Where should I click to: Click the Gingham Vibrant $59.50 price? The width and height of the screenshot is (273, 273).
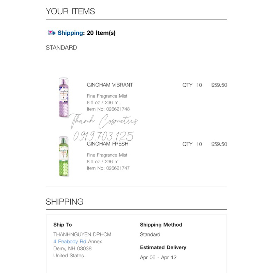click(x=219, y=85)
